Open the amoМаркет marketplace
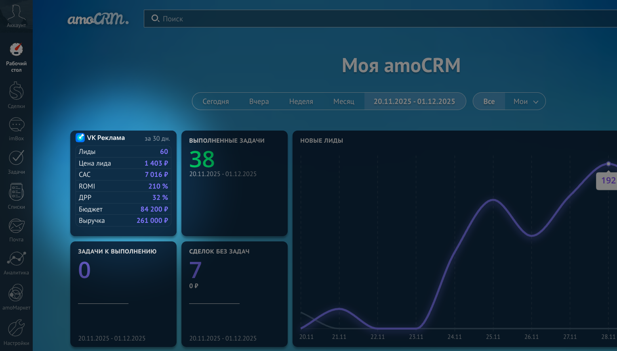617x351 pixels. (x=16, y=296)
